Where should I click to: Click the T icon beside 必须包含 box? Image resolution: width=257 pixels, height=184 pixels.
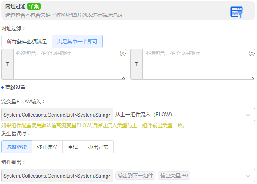(x=8, y=64)
